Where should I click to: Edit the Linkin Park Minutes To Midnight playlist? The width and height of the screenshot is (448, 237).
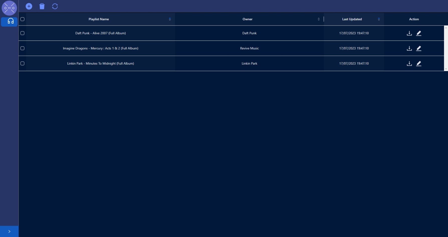[419, 64]
